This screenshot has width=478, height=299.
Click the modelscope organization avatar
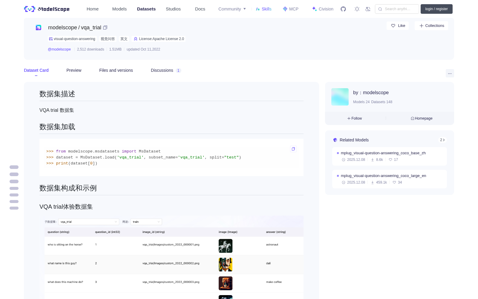(340, 97)
